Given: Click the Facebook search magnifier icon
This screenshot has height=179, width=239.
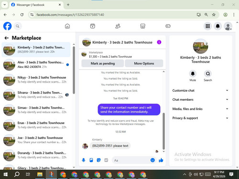Looking at the screenshot, I should coord(18,26).
